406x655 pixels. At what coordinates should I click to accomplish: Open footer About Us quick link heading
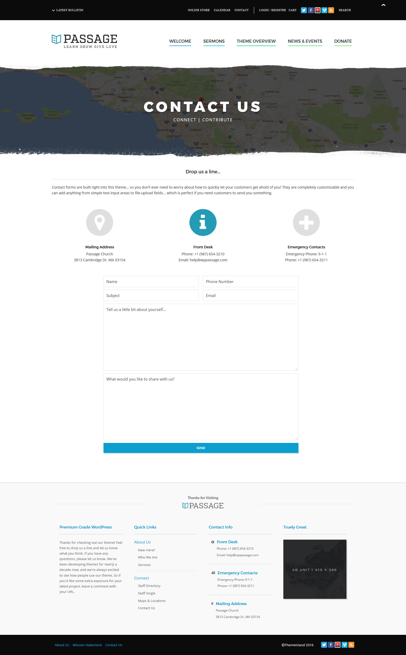point(142,542)
